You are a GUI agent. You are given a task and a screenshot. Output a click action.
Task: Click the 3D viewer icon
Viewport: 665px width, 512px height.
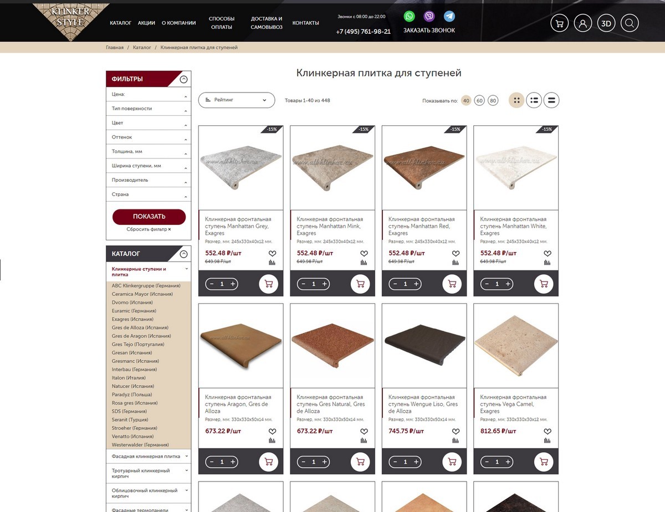click(606, 23)
